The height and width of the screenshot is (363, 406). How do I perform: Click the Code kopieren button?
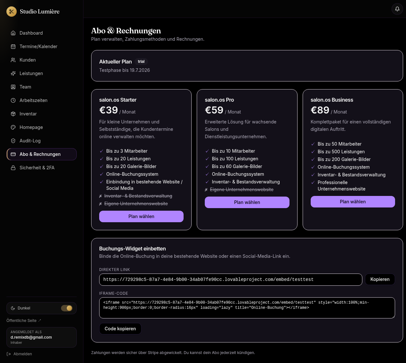120,329
